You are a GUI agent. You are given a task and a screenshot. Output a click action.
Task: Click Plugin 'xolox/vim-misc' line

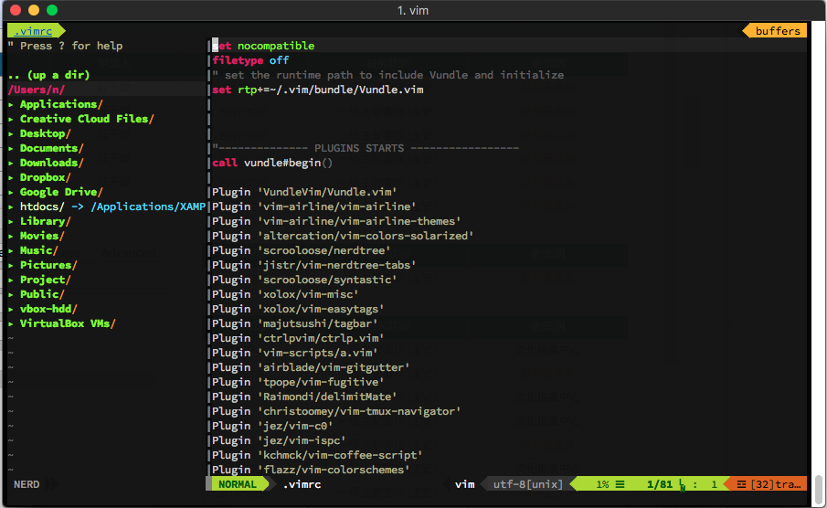tap(285, 294)
